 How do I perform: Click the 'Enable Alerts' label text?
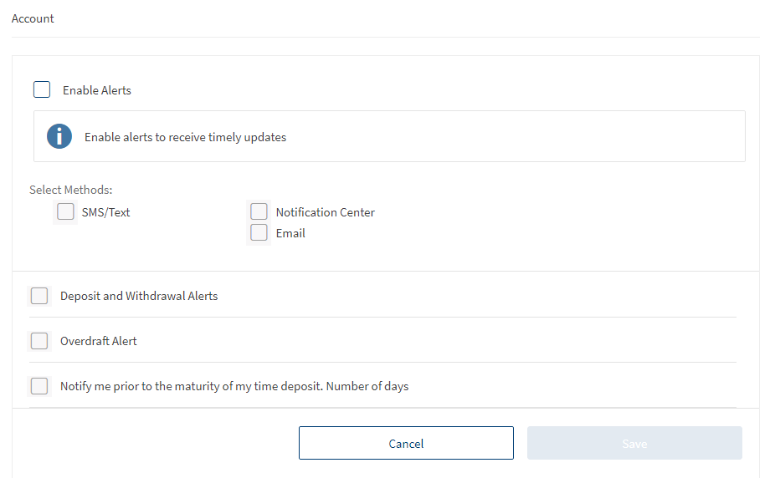(97, 90)
